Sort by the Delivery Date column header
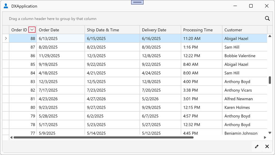 (x=160, y=30)
